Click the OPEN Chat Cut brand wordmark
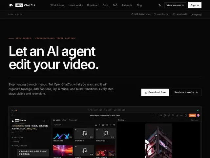 (25, 5)
